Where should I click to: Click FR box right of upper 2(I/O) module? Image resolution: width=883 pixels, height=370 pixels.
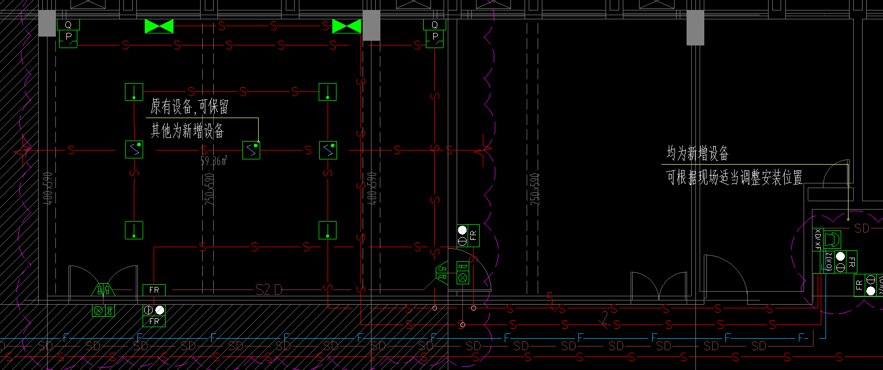click(852, 261)
